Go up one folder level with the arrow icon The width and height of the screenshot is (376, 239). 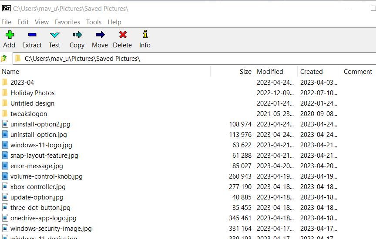3,58
